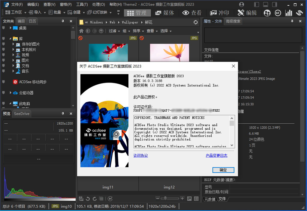Rotate image left (counterclockwise)

click(x=88, y=199)
